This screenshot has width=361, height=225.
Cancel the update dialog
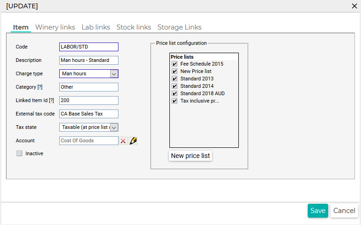(x=344, y=211)
